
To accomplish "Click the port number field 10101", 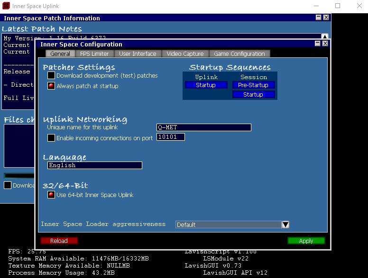I will click(x=171, y=137).
